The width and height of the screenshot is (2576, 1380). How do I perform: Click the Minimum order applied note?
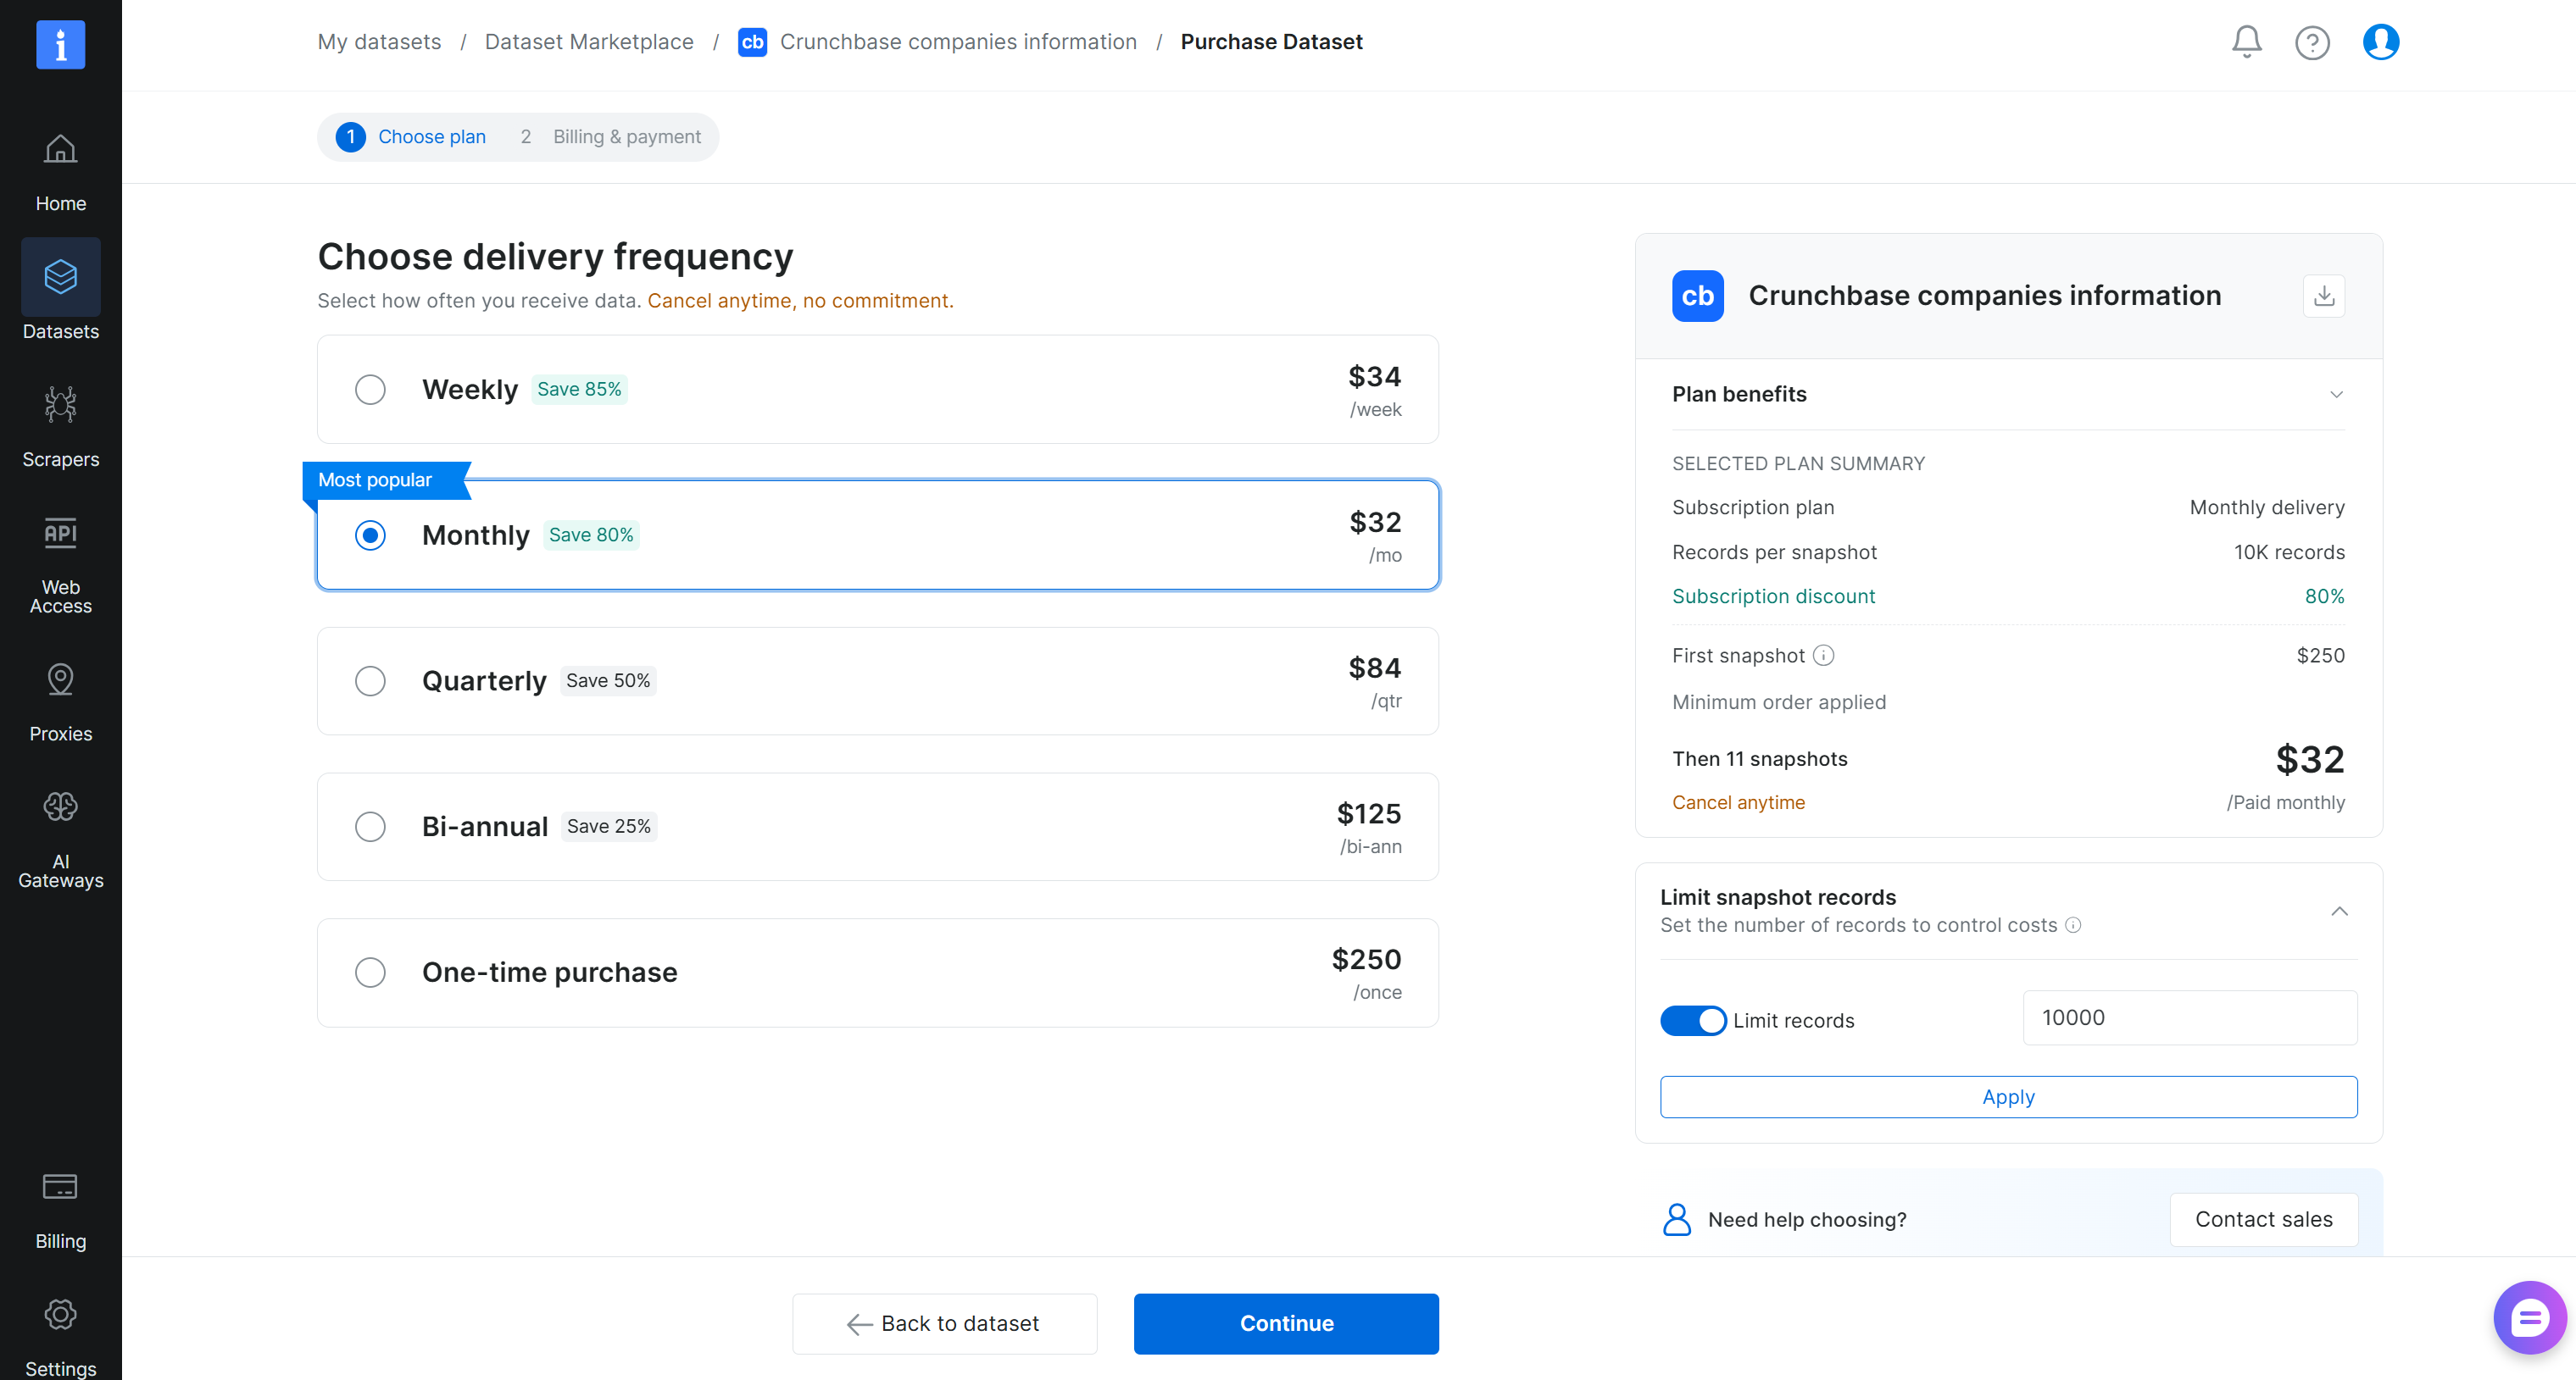[1779, 702]
